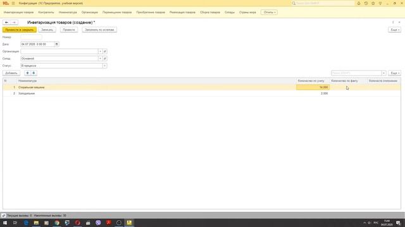Viewport: 405px width, 227px height.
Task: Click Заполнить по остаткам button
Action: (x=99, y=30)
